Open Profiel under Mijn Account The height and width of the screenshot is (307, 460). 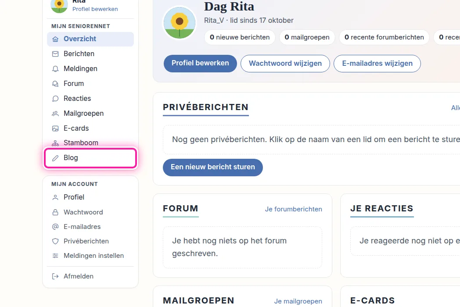click(90, 197)
